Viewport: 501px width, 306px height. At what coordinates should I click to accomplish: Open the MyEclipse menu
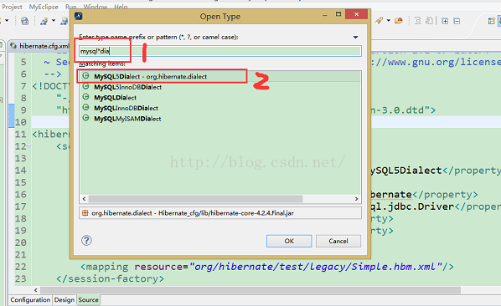(x=44, y=7)
